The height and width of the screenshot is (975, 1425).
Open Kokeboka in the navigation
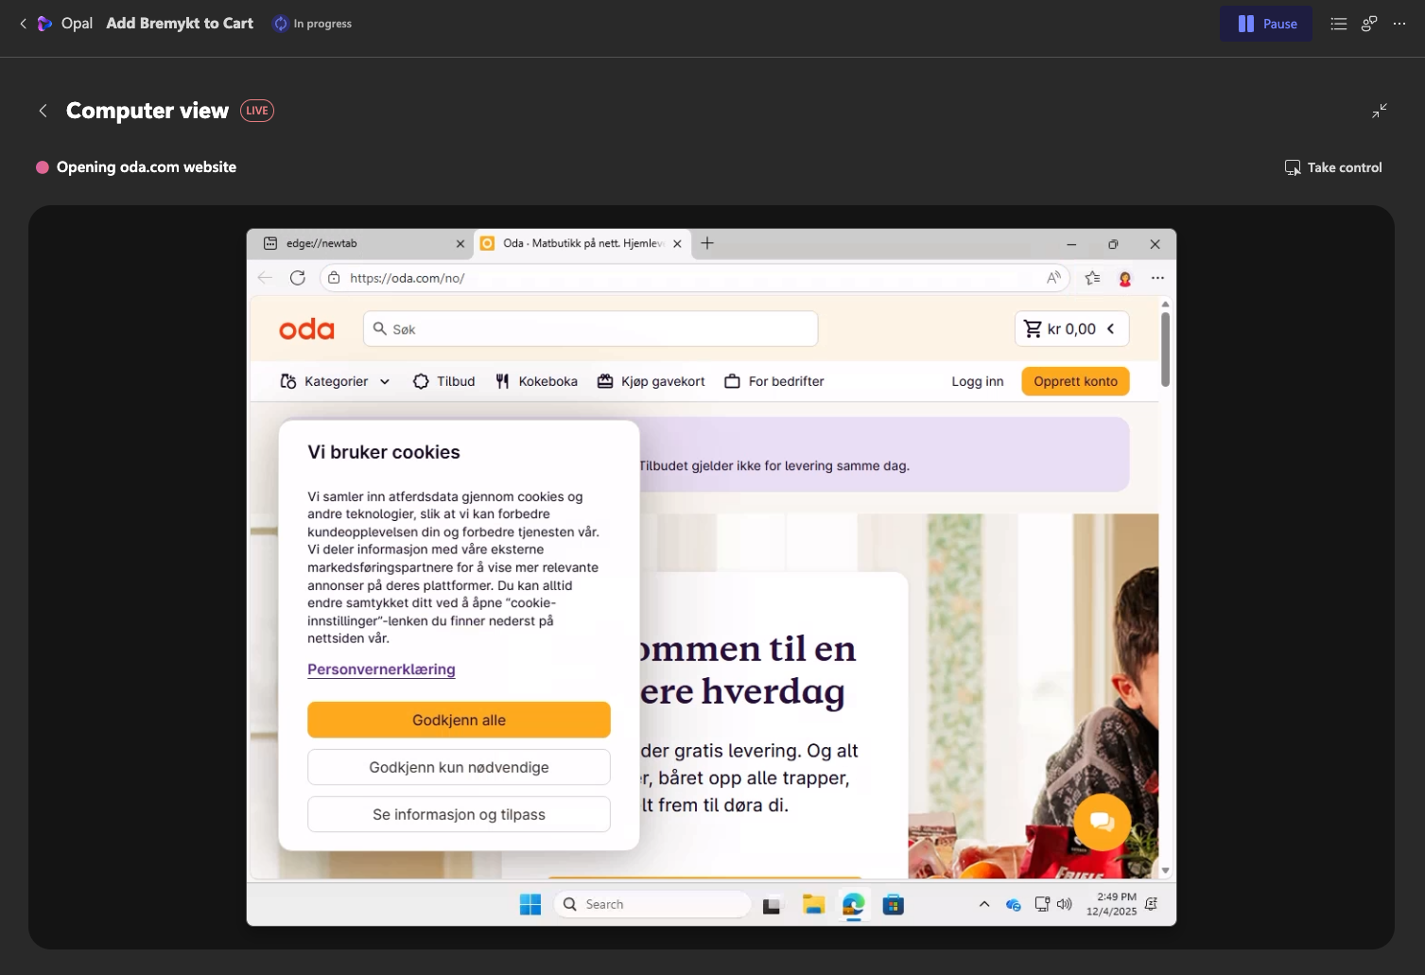point(536,381)
